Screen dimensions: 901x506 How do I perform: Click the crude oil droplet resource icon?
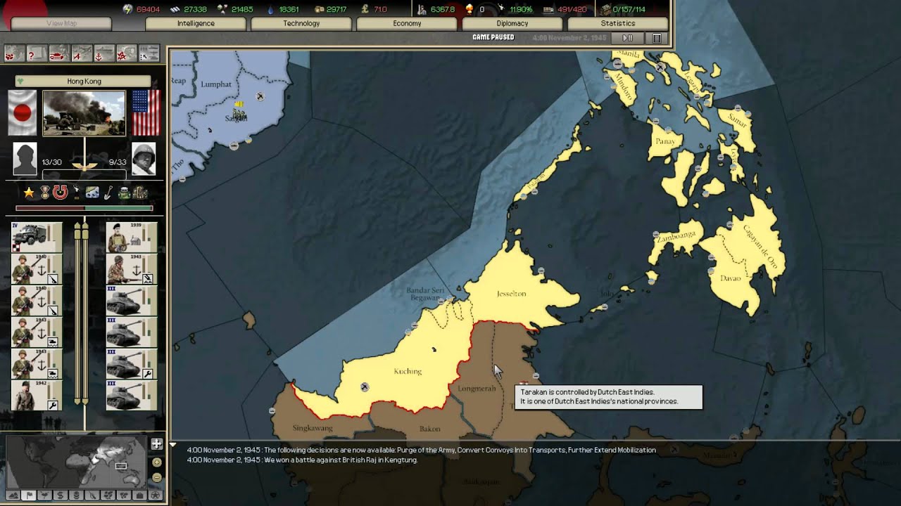[x=271, y=9]
